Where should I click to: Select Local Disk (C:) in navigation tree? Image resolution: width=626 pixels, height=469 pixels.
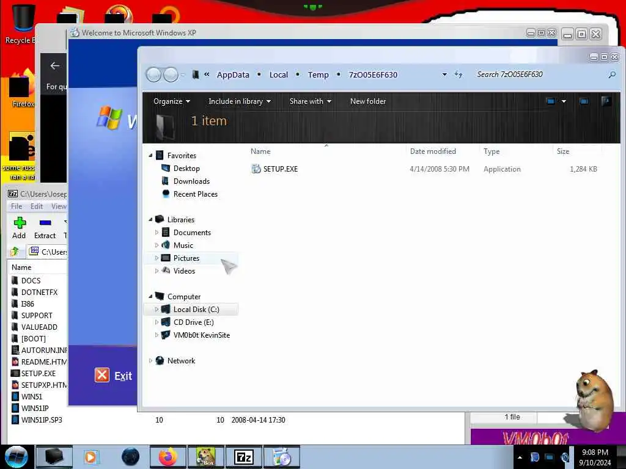click(196, 310)
